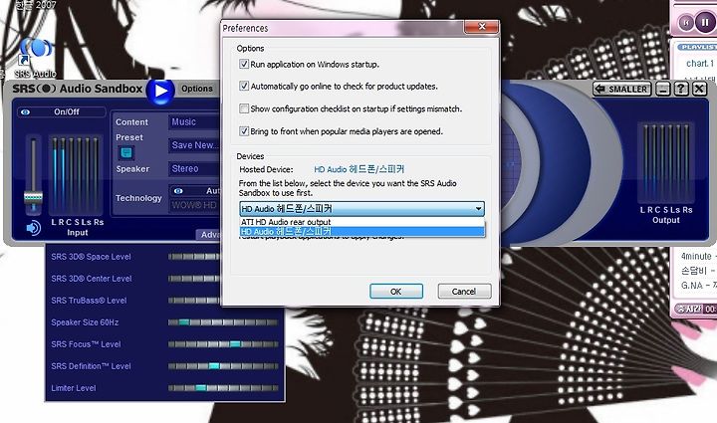Screen dimensions: 717x423
Task: Click Cancel in Preferences
Action: (464, 292)
